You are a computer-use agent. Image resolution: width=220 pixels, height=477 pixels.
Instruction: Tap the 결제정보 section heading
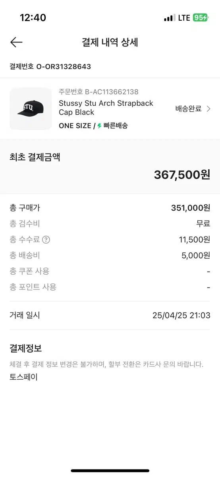tap(25, 349)
